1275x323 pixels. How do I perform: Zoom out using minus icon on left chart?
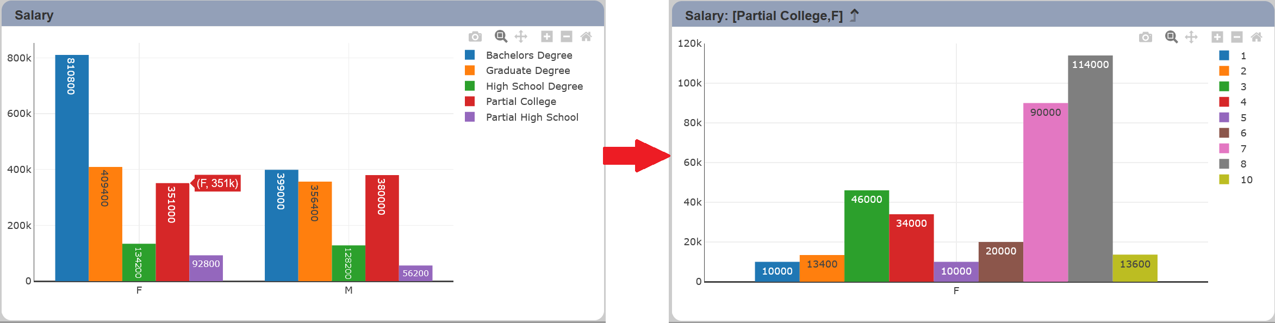pos(567,36)
